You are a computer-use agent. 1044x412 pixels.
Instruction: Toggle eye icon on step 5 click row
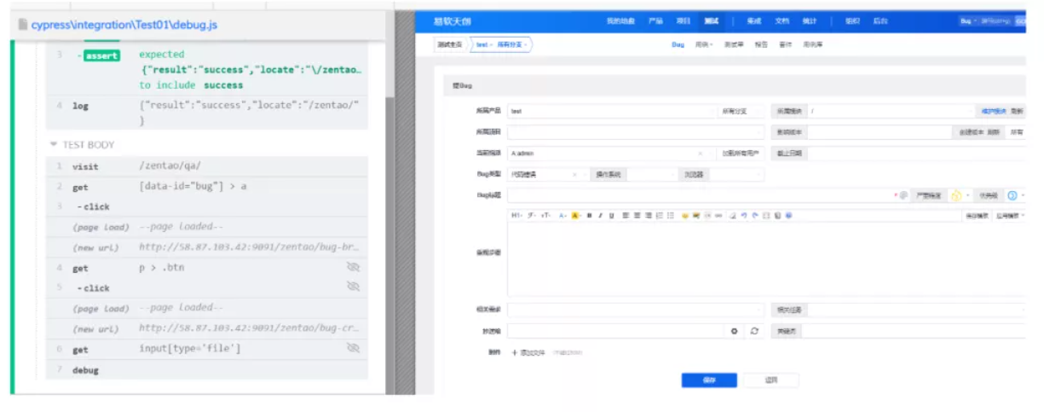tap(353, 287)
